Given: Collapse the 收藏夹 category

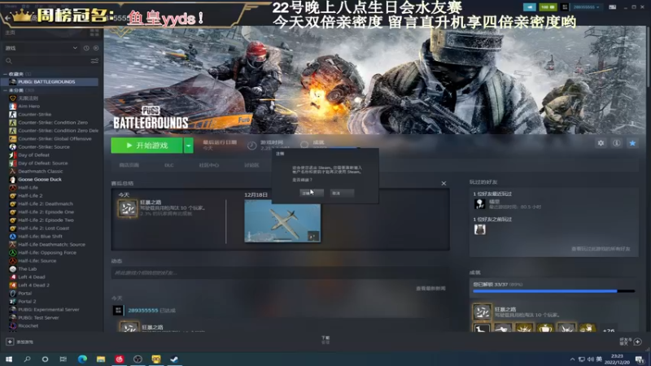Looking at the screenshot, I should point(6,74).
